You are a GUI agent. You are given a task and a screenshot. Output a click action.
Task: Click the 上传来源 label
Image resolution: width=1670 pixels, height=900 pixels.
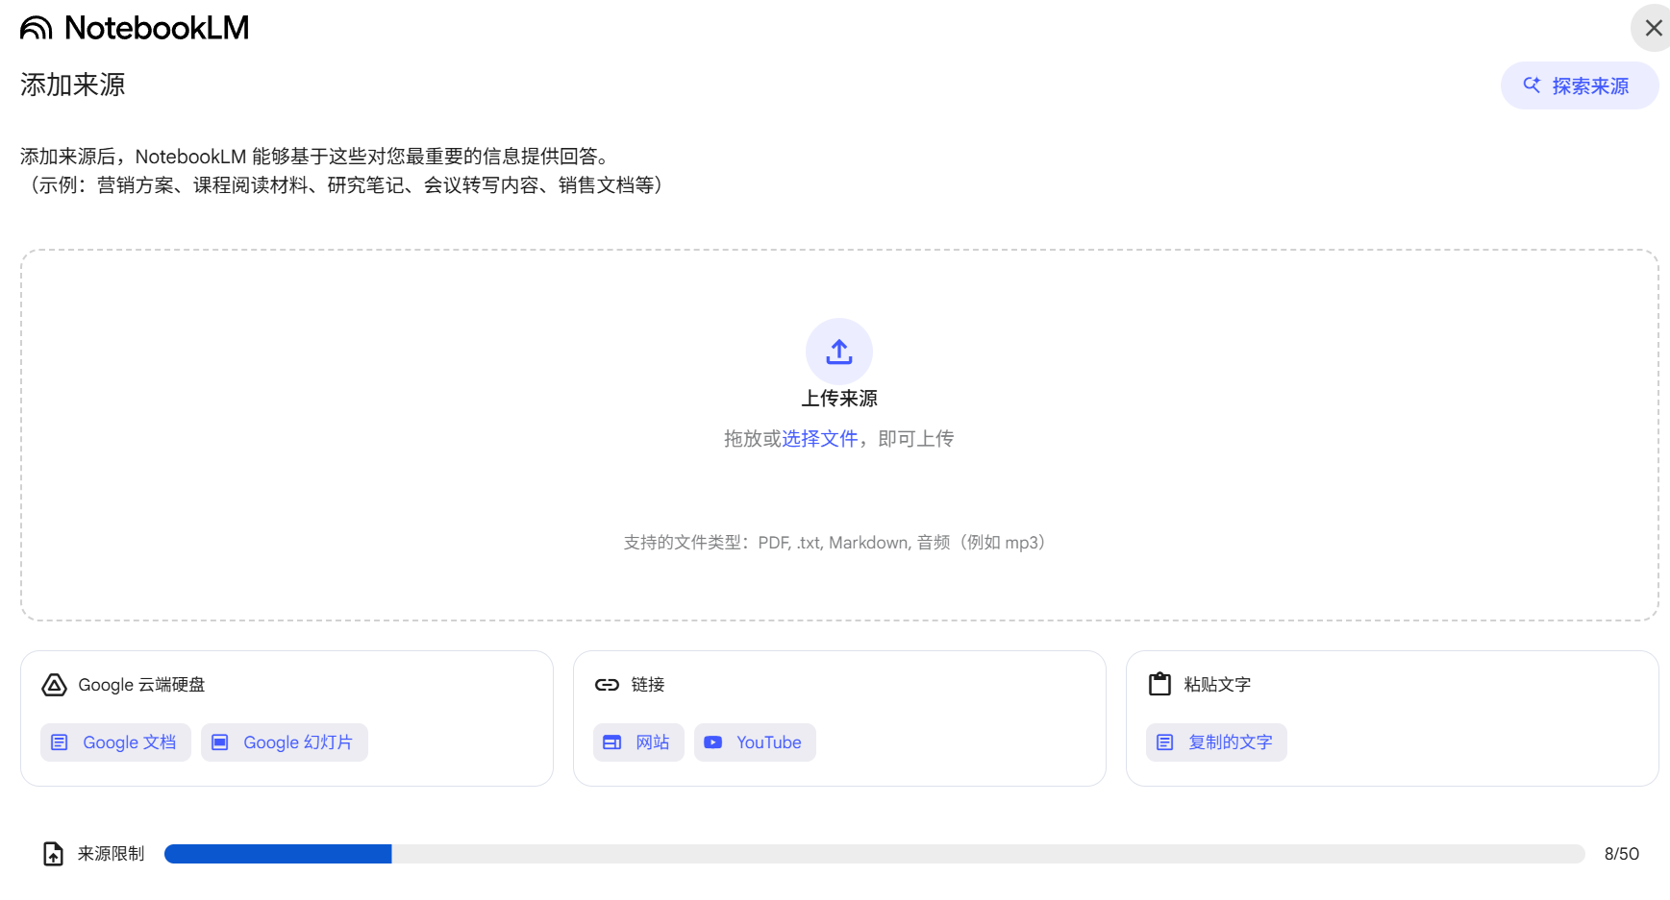point(839,399)
